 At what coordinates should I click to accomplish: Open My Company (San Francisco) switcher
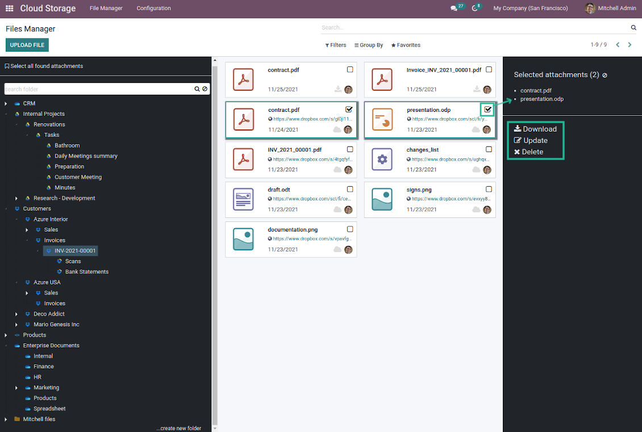click(x=530, y=8)
